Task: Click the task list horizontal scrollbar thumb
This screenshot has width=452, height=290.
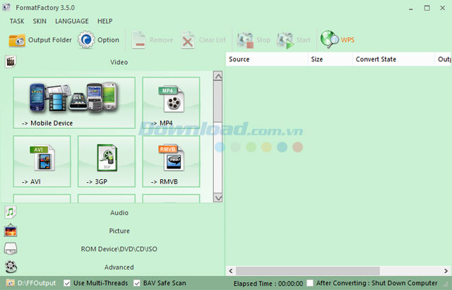Action: [x=308, y=271]
